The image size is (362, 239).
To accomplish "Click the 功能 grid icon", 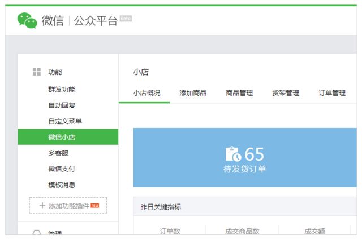I will pos(37,72).
